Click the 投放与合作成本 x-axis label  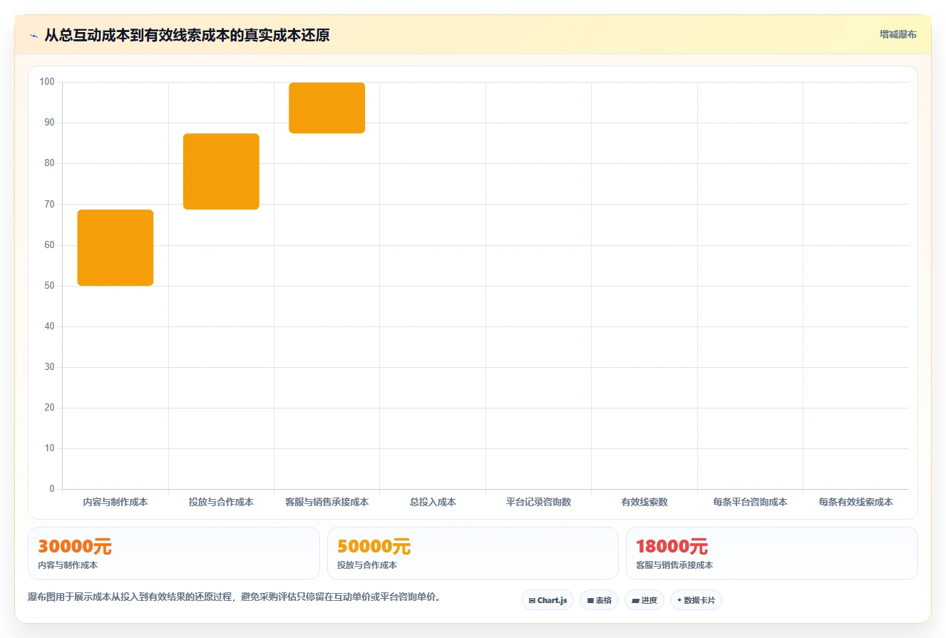(x=221, y=502)
